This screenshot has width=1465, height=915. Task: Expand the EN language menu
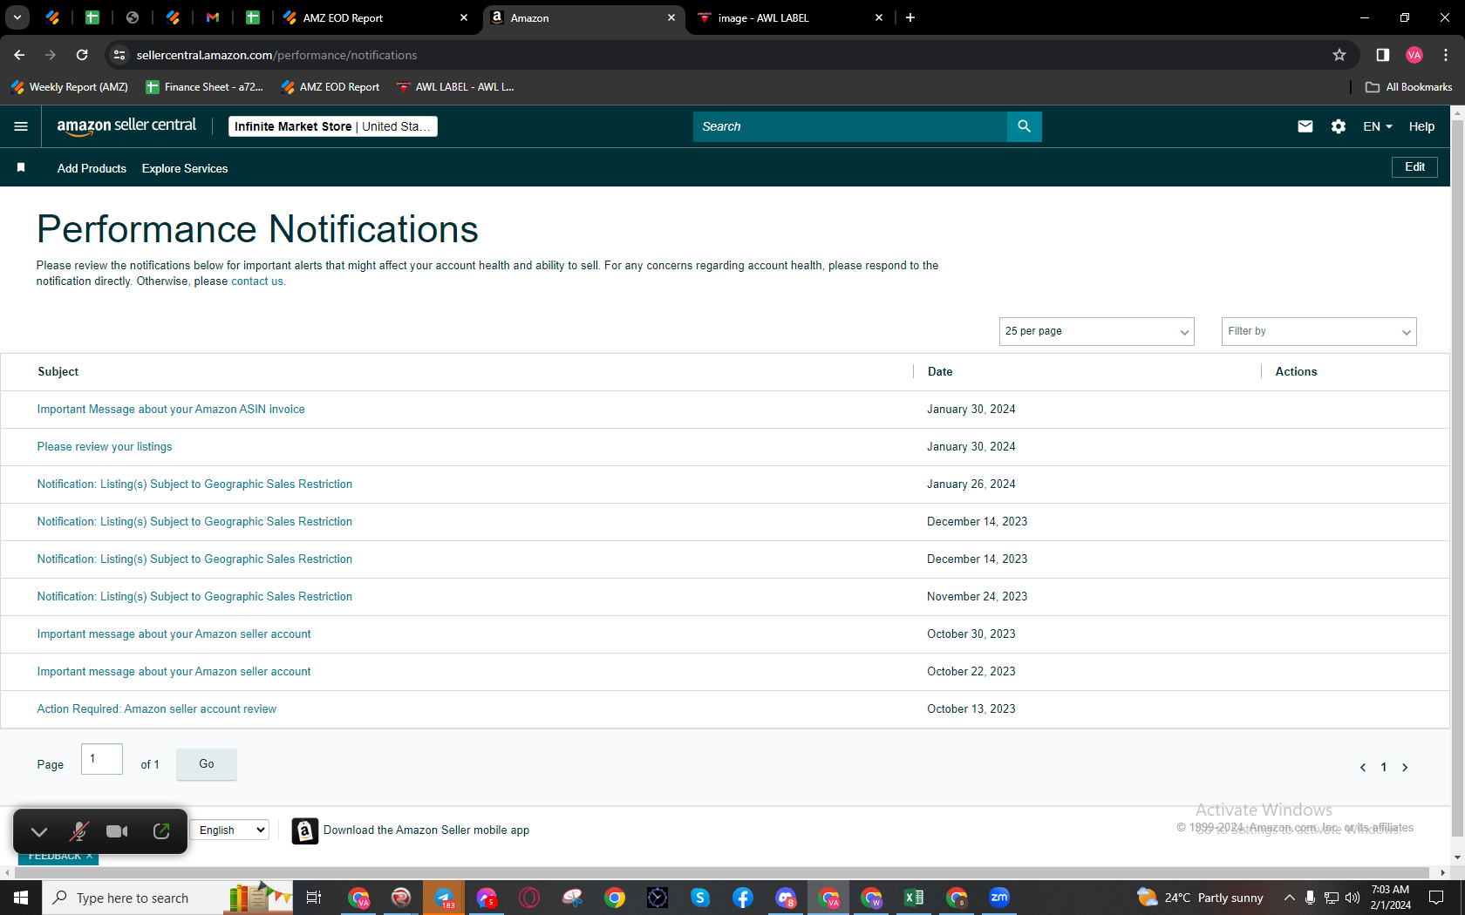tap(1378, 126)
